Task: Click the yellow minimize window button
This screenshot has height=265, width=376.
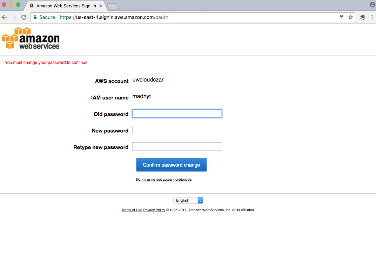Action: click(11, 5)
